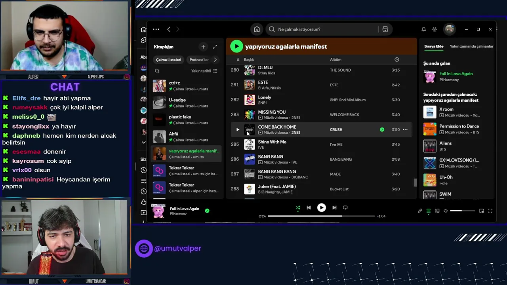Toggle the repeat button
The image size is (507, 285).
pos(345,207)
